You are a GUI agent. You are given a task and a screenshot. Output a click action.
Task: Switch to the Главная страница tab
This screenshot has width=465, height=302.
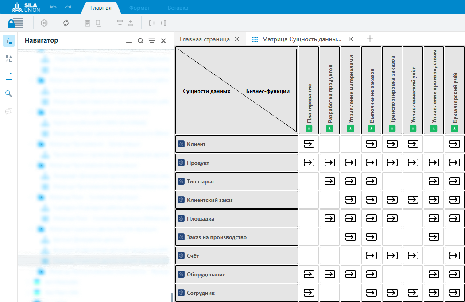(205, 39)
